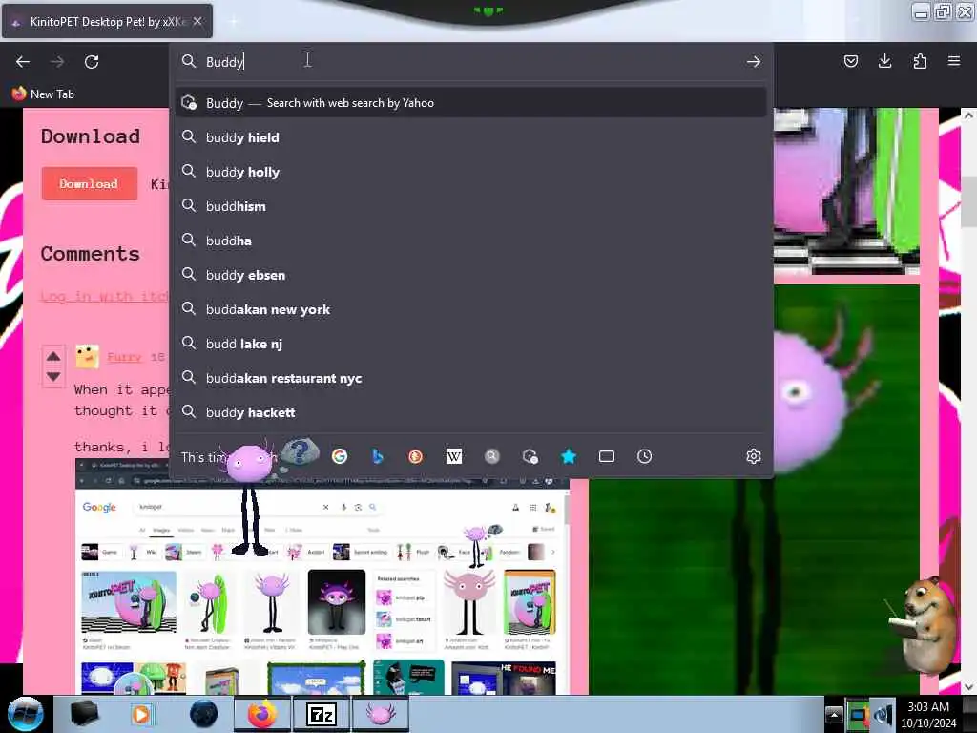Open the Extensions puzzle icon

920,61
